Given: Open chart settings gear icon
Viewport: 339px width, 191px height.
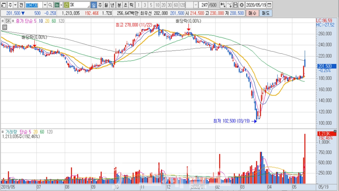Looking at the screenshot, I should tap(242, 5).
